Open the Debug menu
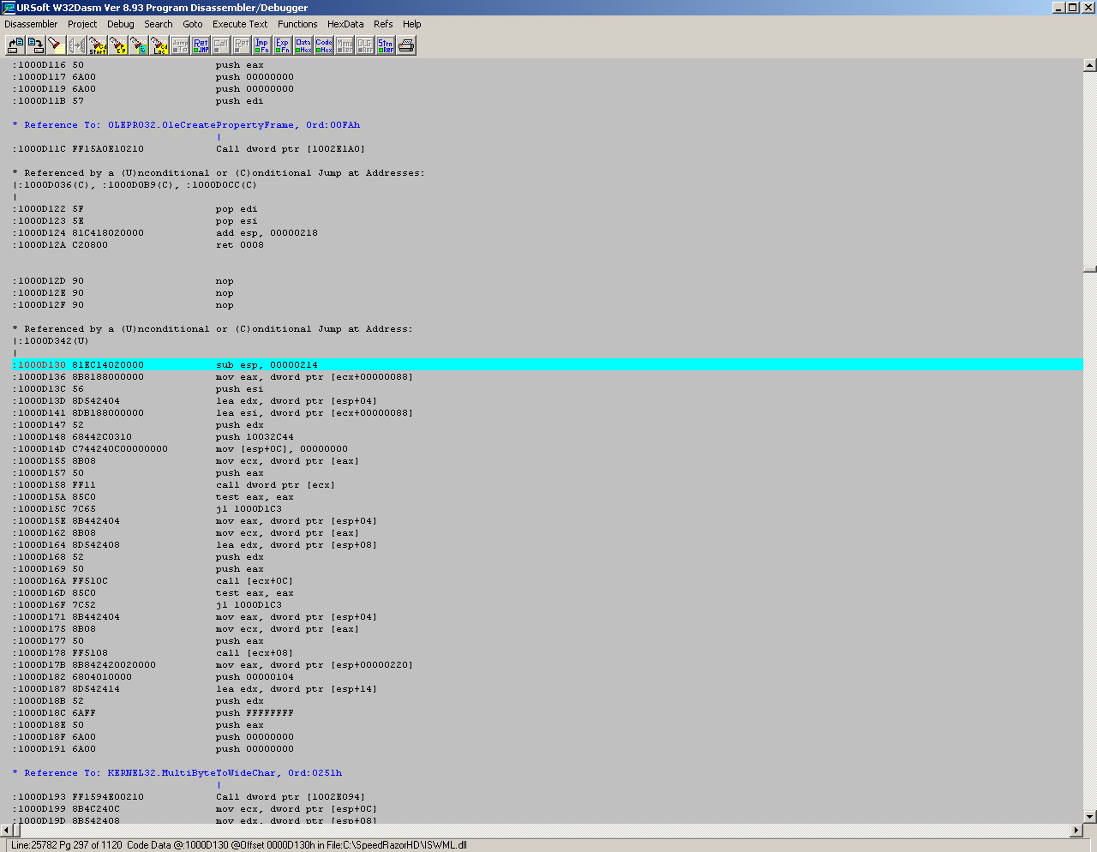 click(120, 24)
